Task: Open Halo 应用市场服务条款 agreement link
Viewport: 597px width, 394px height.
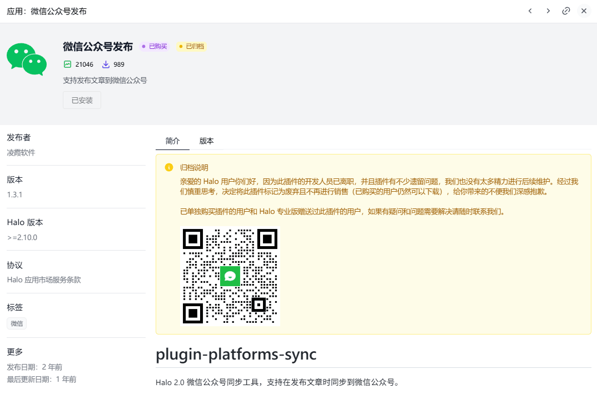Action: click(44, 280)
